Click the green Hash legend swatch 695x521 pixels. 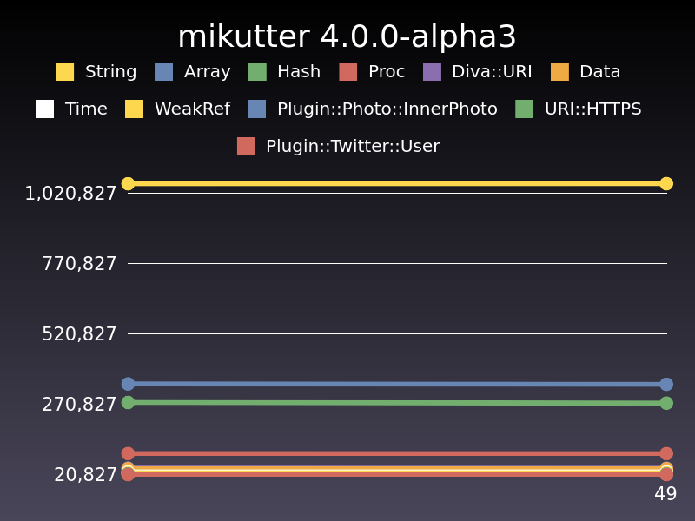tap(257, 72)
